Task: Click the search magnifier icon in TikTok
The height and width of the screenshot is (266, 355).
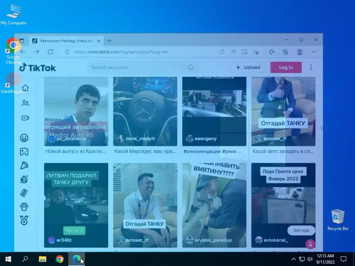Action: 191,68
